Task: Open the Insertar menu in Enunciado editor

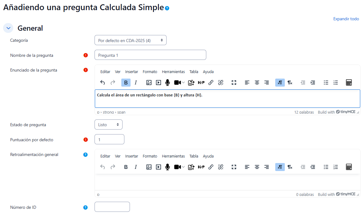Action: (131, 72)
